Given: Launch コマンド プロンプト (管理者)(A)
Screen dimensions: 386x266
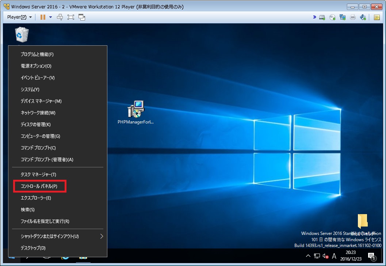Looking at the screenshot, I should click(x=58, y=160).
